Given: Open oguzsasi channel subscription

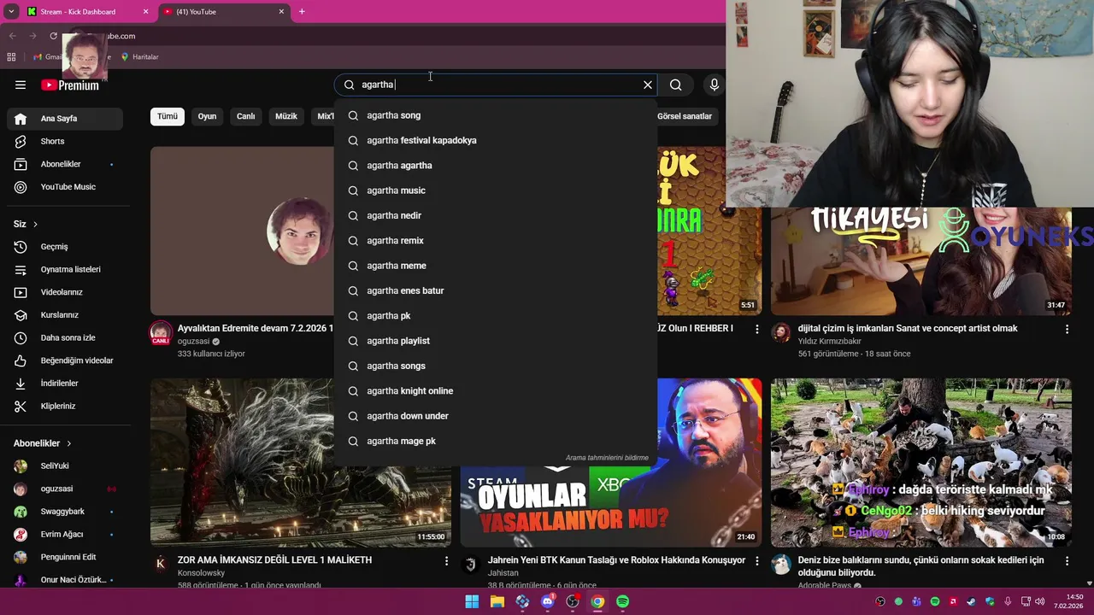Looking at the screenshot, I should 65,489.
